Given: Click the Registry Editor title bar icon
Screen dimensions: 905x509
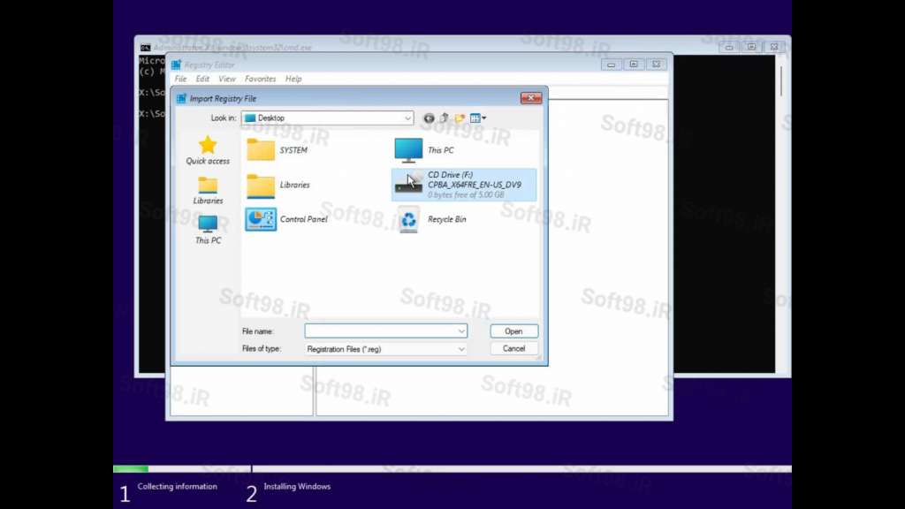Looking at the screenshot, I should [x=176, y=65].
